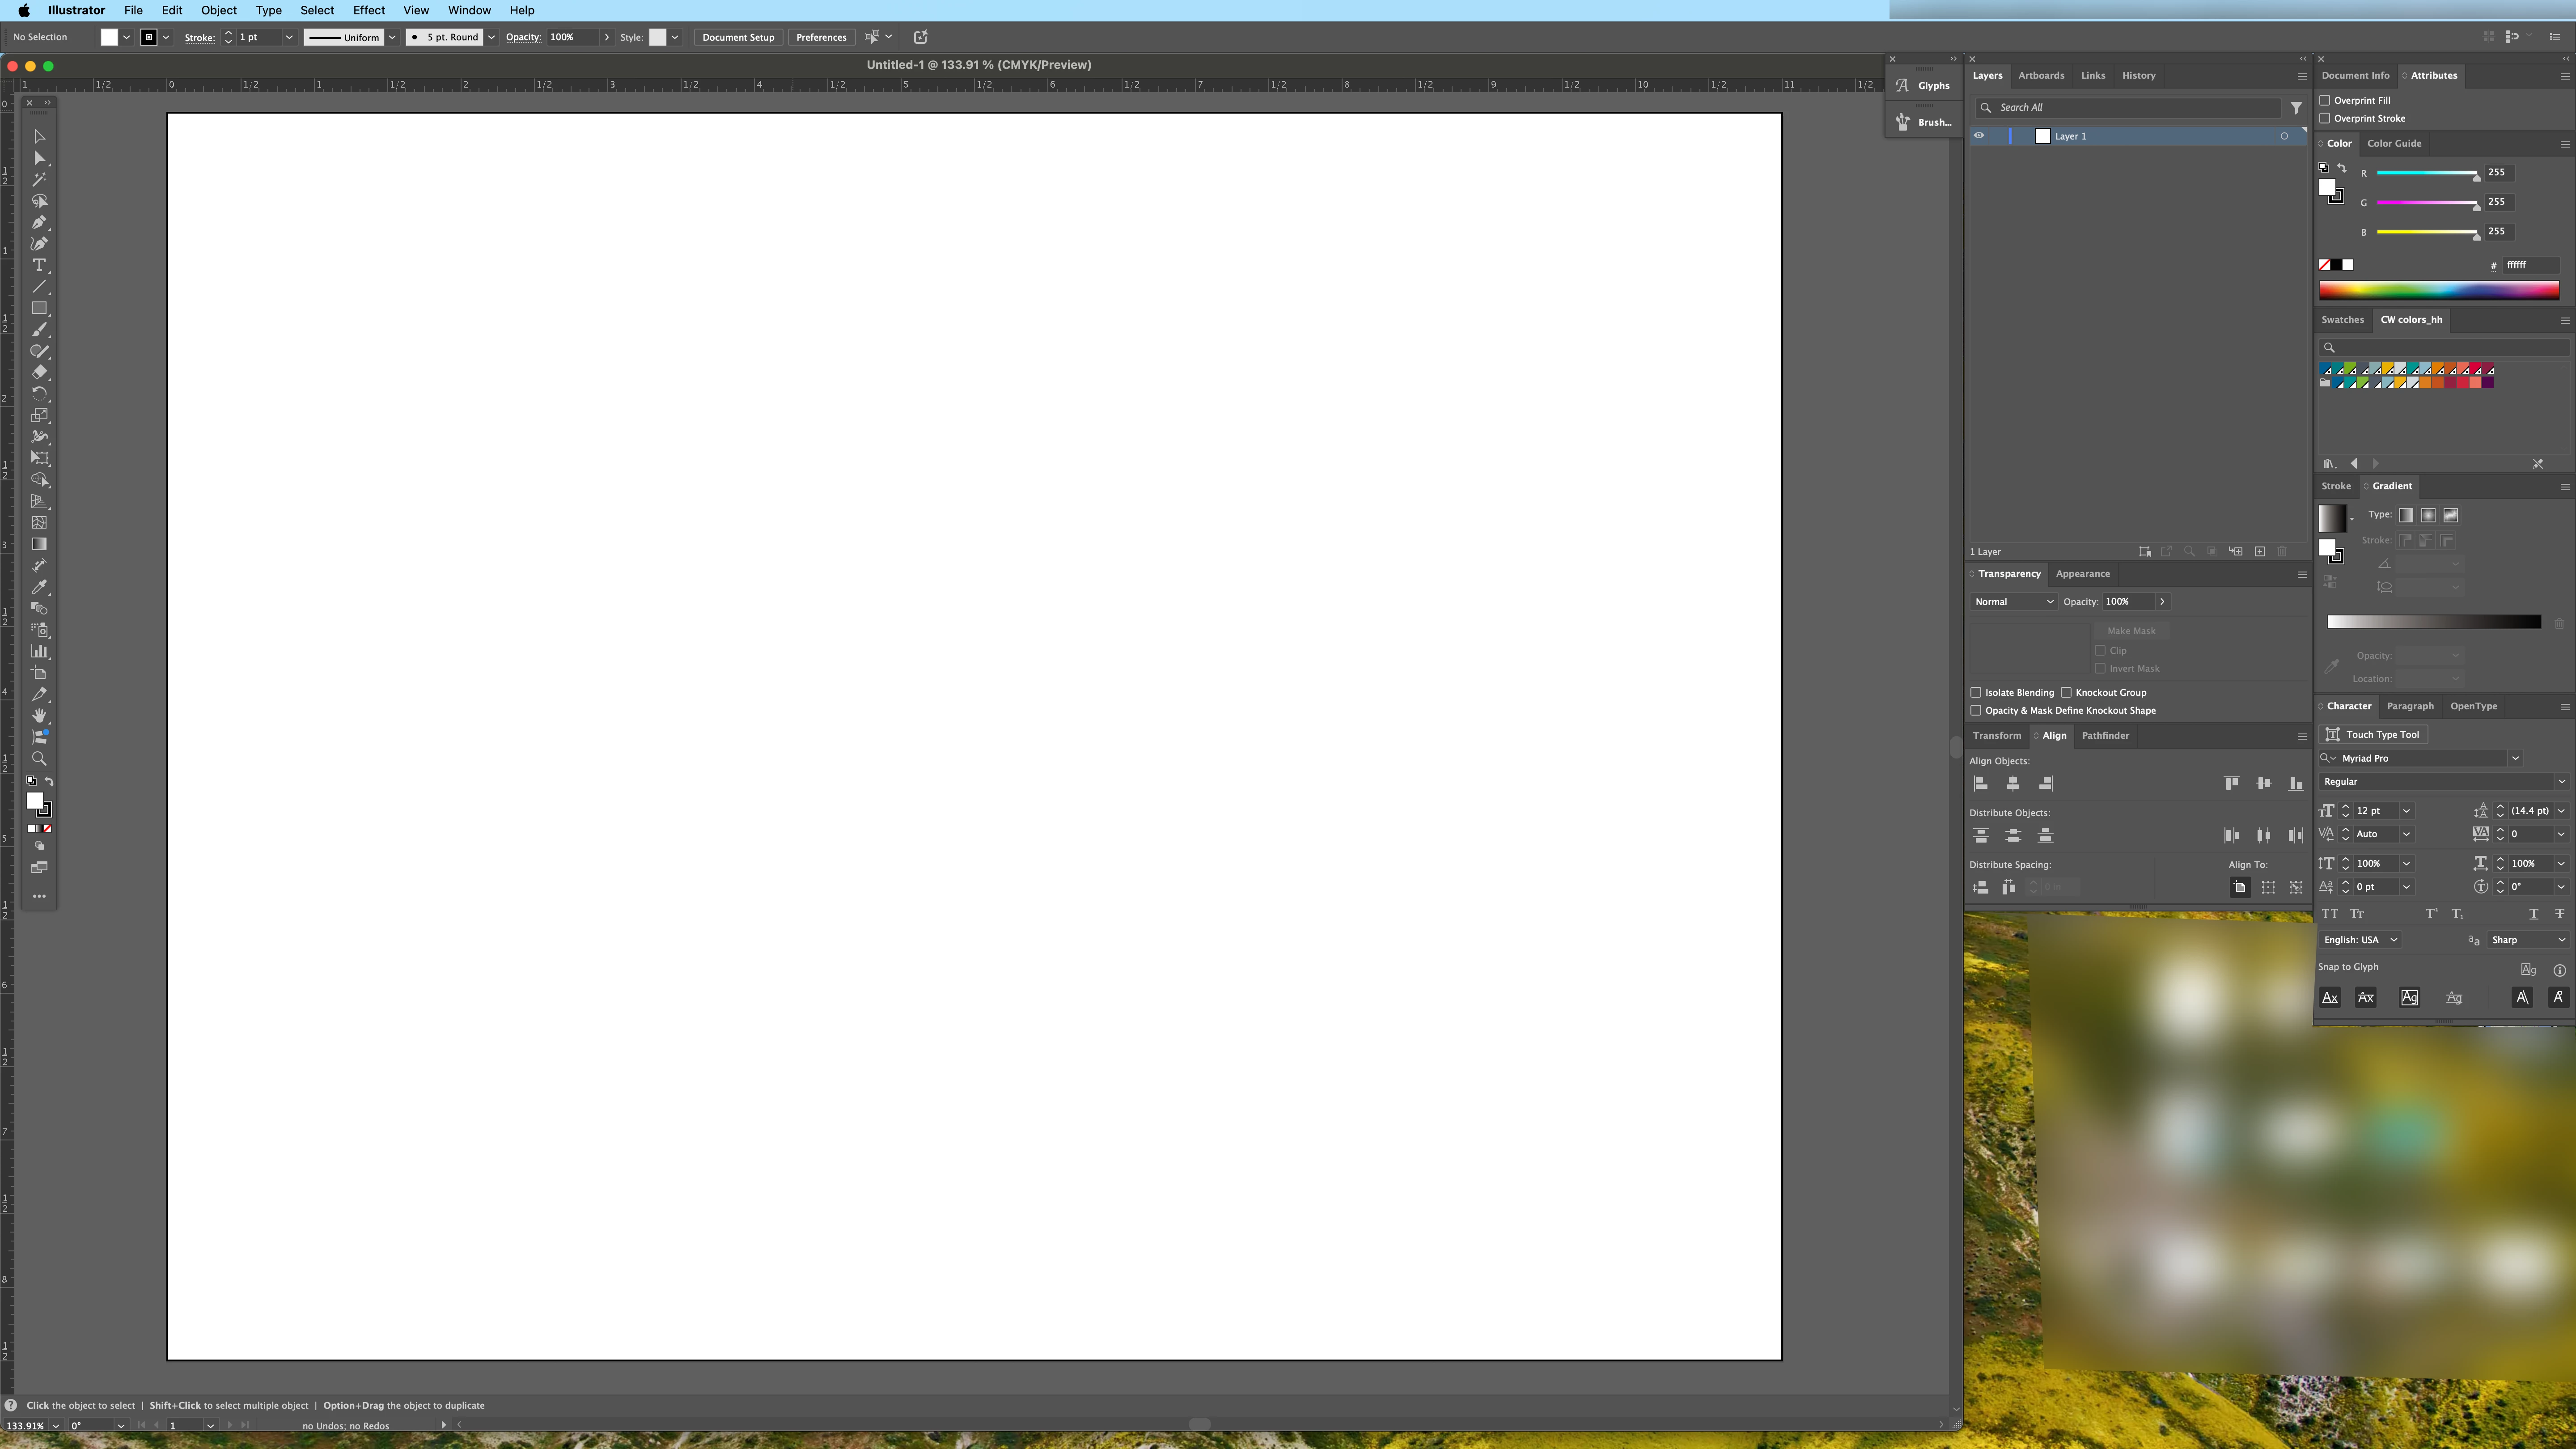Select the Eyedropper tool

[x=39, y=587]
